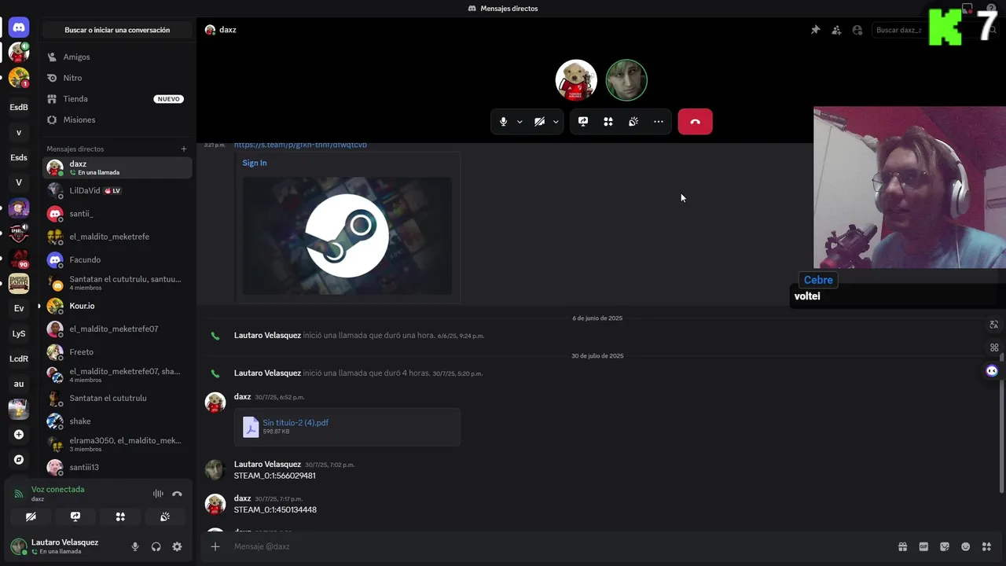
Task: Launch activity from voice panel
Action: point(120,516)
